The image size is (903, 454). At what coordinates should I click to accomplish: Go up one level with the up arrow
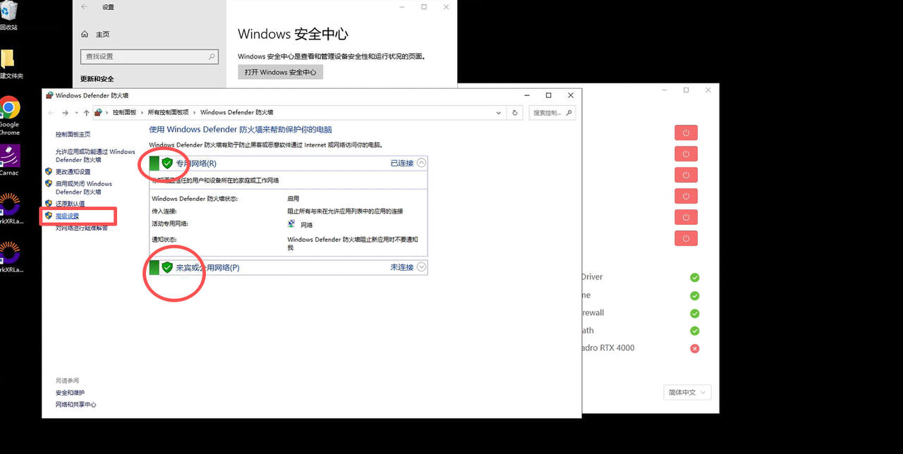pyautogui.click(x=86, y=113)
